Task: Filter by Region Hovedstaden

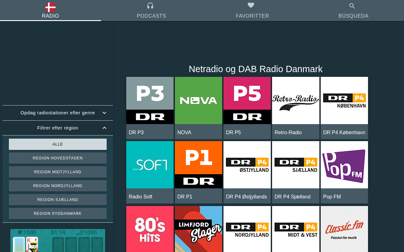Action: [58, 158]
